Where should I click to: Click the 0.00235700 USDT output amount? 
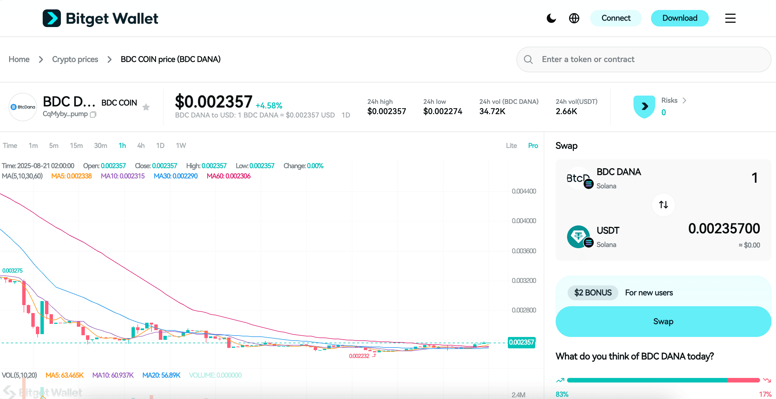coord(724,229)
